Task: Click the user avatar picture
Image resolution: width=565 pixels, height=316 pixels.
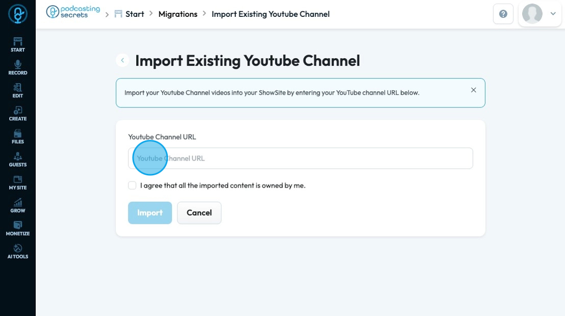Action: point(532,14)
